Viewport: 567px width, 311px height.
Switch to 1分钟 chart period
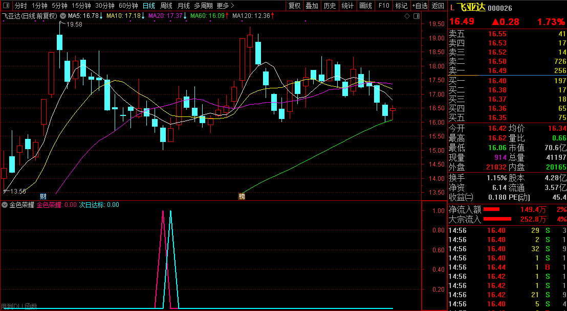pyautogui.click(x=39, y=6)
